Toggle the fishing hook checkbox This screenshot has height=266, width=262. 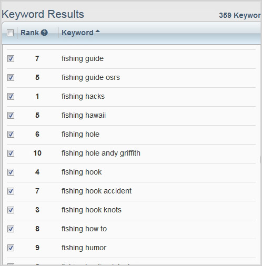(11, 172)
